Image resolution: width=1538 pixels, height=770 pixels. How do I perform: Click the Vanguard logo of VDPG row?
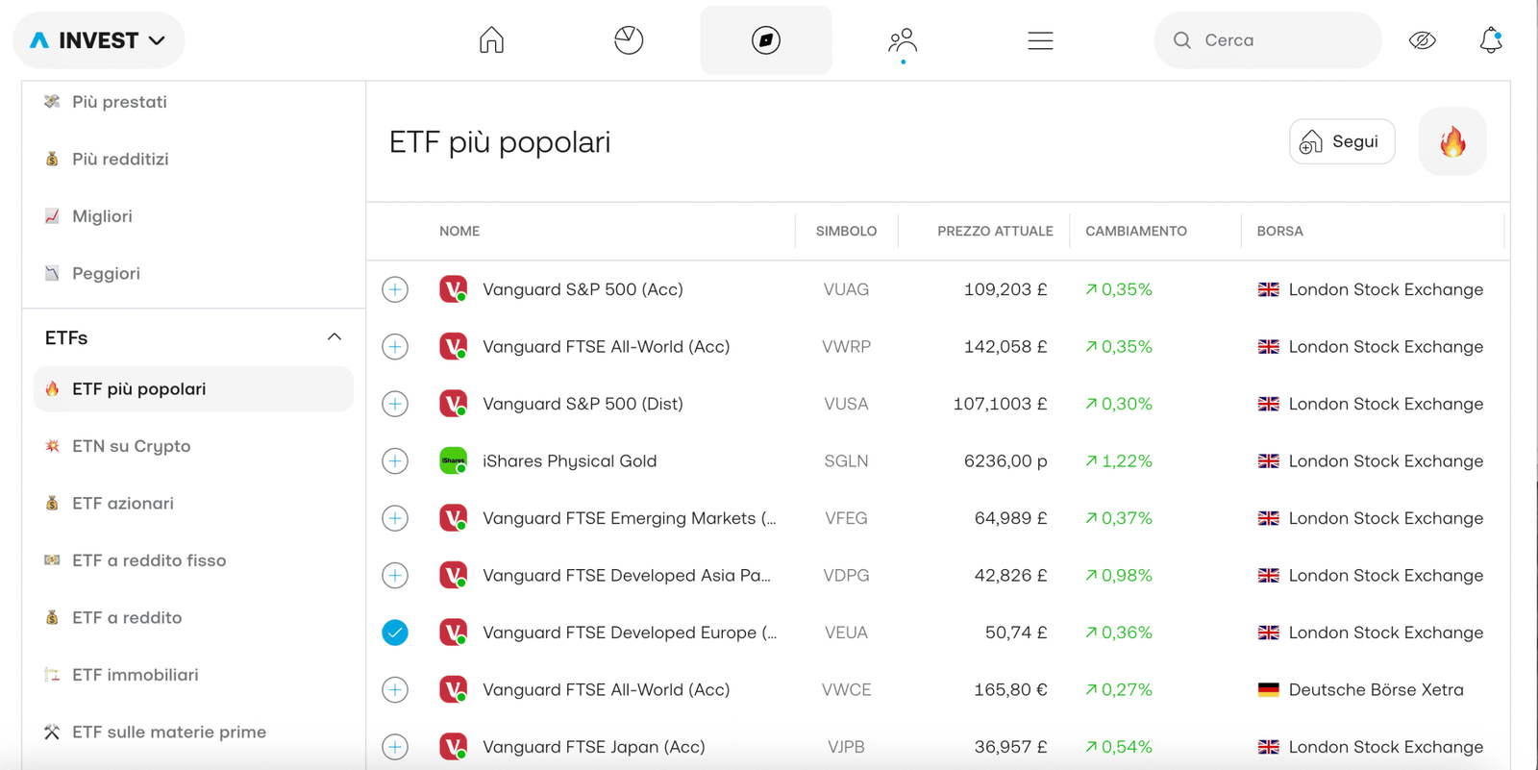point(453,576)
